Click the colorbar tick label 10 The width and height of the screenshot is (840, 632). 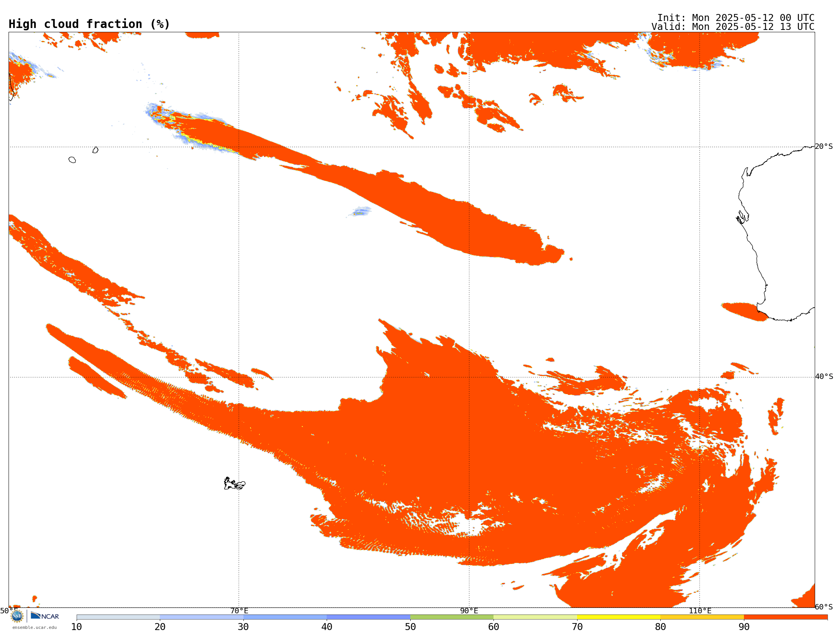(77, 627)
